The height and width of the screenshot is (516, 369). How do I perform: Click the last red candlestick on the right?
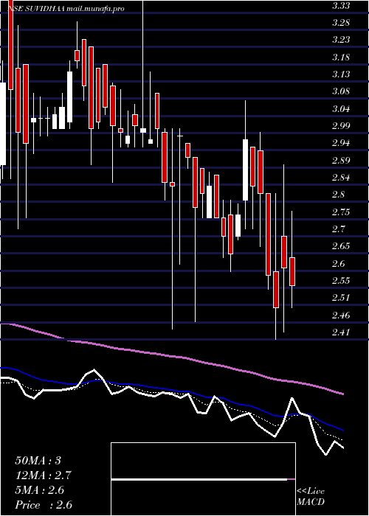(292, 271)
